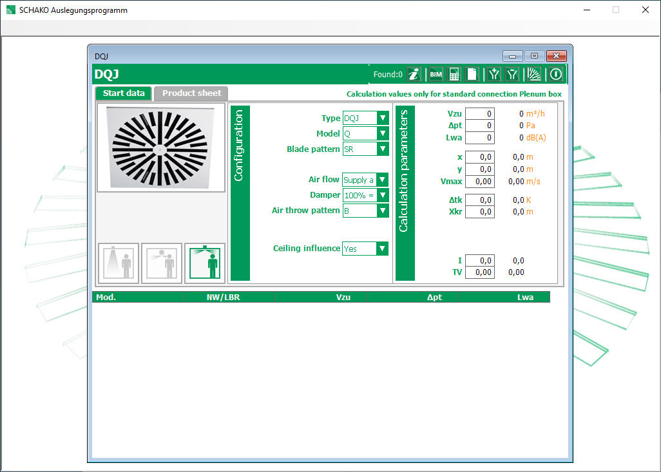Select the horizontal air jet pictogram
The width and height of the screenshot is (661, 472).
pos(162,263)
